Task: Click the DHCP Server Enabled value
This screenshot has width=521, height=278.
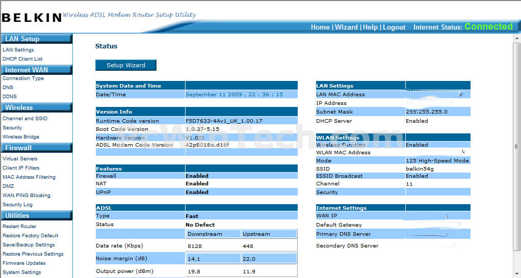Action: pos(417,121)
